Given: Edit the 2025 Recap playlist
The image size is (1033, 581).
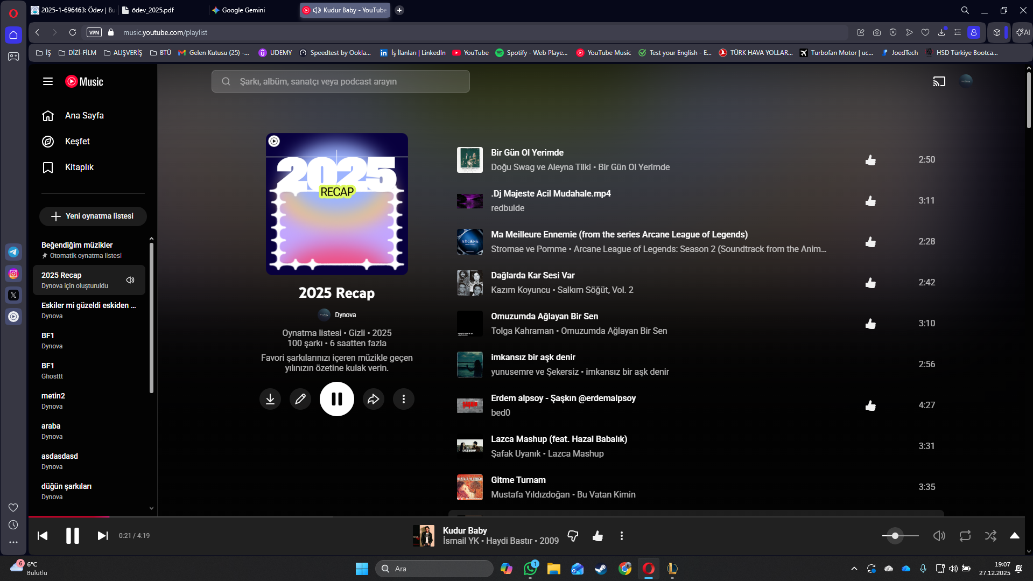Looking at the screenshot, I should 300,399.
